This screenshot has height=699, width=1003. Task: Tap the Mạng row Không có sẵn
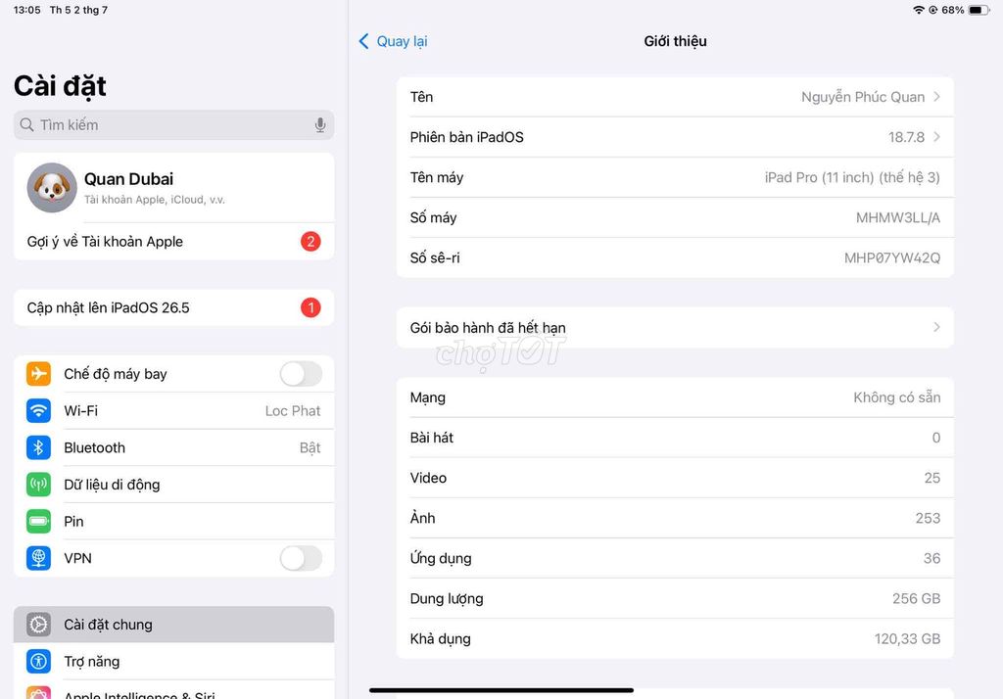[675, 397]
